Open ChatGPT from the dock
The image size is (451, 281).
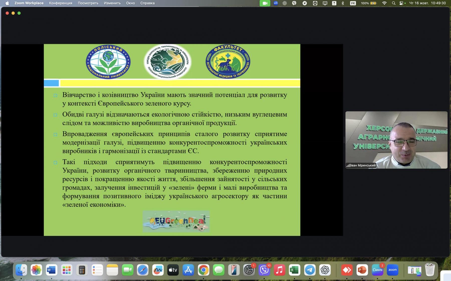(325, 270)
